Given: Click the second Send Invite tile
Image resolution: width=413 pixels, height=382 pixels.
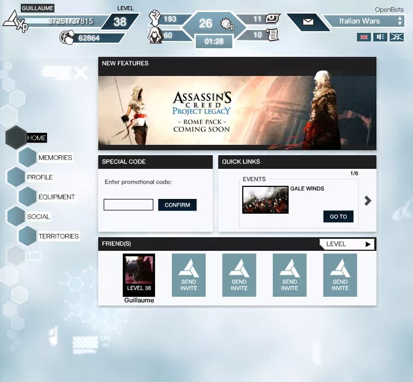Looking at the screenshot, I should pos(239,275).
